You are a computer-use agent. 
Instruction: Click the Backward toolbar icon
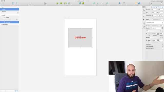(124, 3)
